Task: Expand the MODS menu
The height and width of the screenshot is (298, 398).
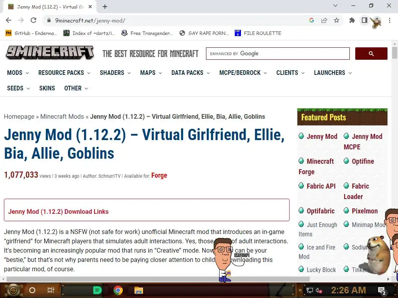Action: tap(18, 73)
